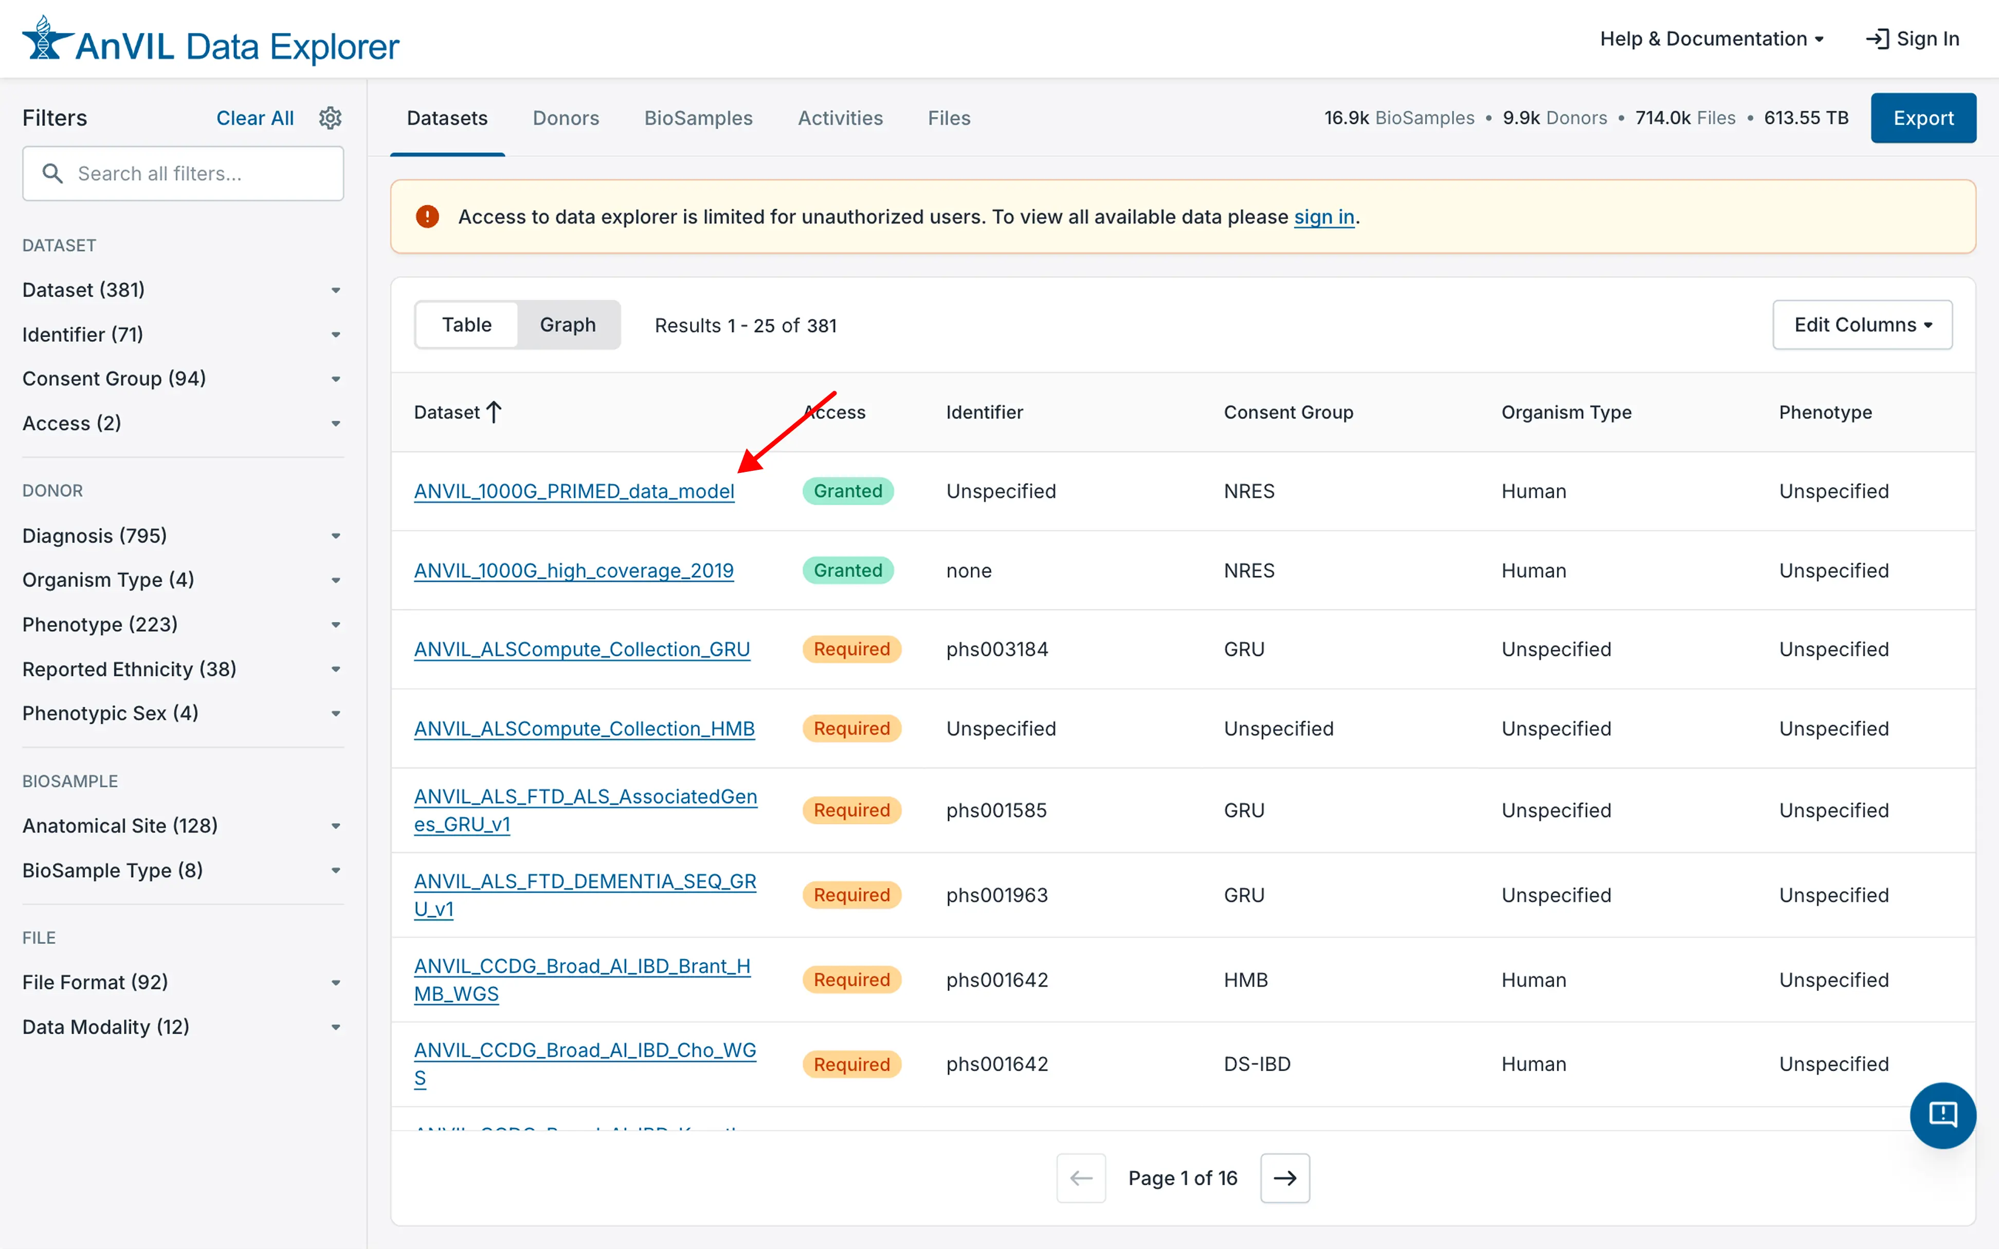The image size is (1999, 1249).
Task: Click the Export button
Action: pos(1924,118)
